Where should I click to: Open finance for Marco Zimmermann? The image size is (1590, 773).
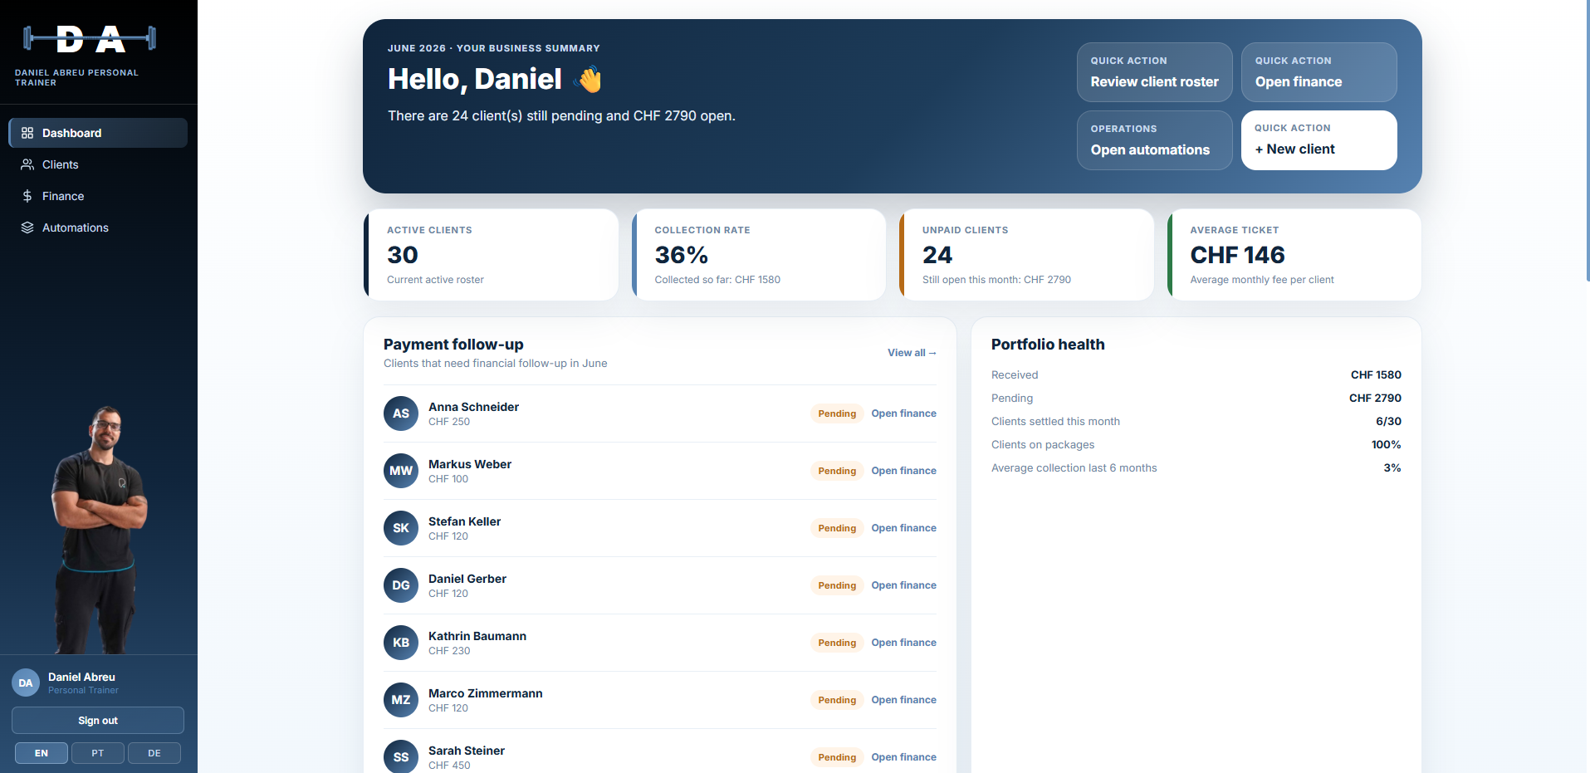903,700
